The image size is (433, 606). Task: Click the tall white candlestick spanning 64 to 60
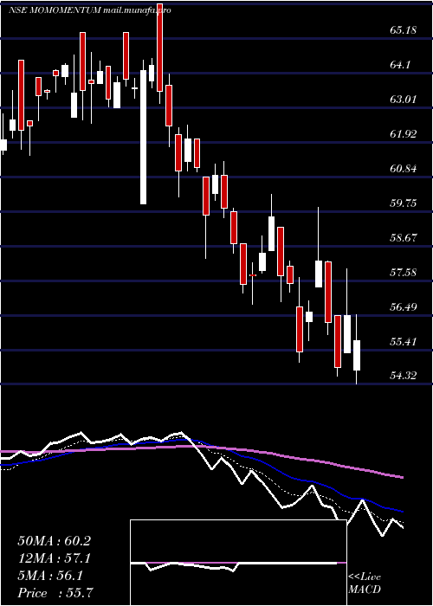click(144, 137)
